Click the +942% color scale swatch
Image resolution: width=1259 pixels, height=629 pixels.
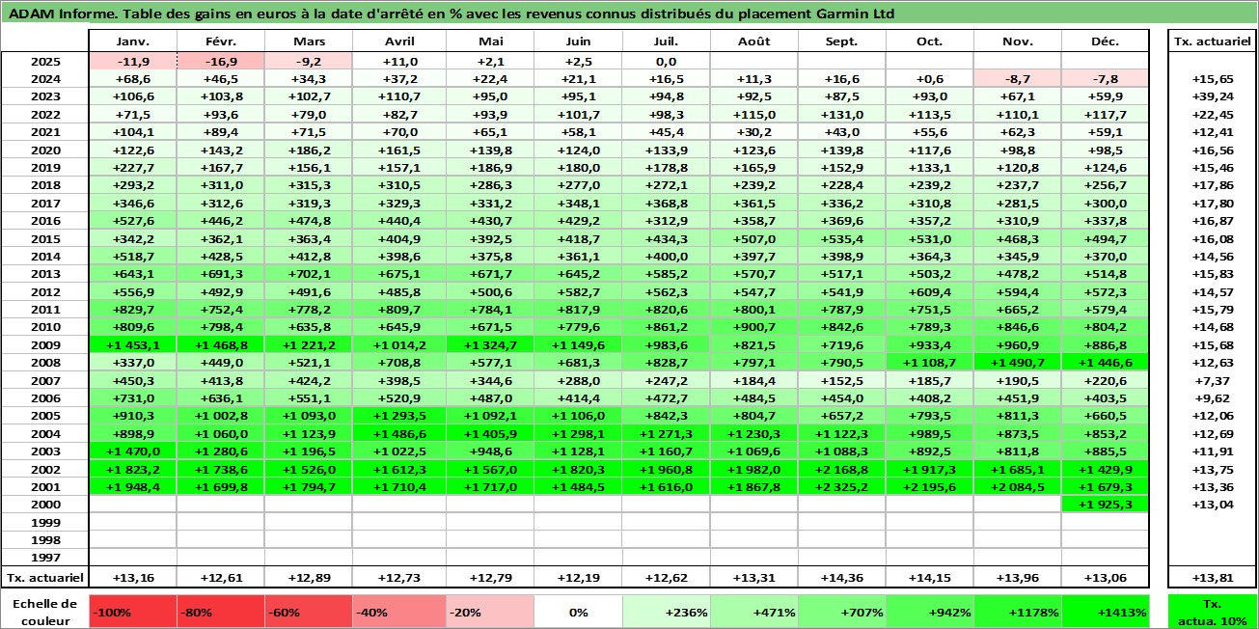coord(930,612)
